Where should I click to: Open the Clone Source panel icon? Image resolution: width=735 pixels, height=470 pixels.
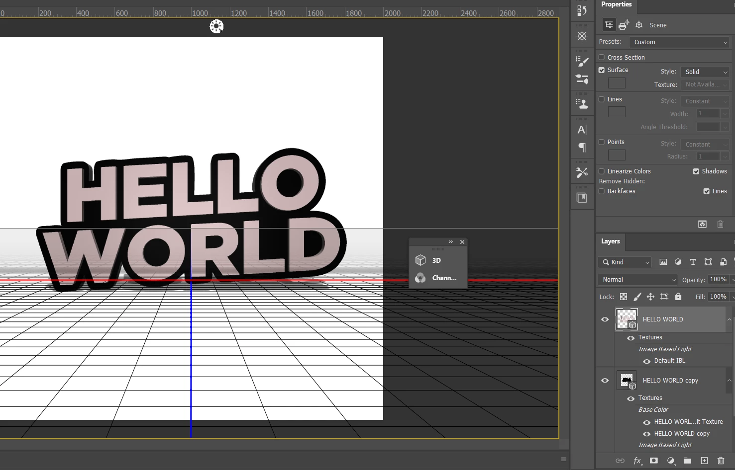point(582,103)
